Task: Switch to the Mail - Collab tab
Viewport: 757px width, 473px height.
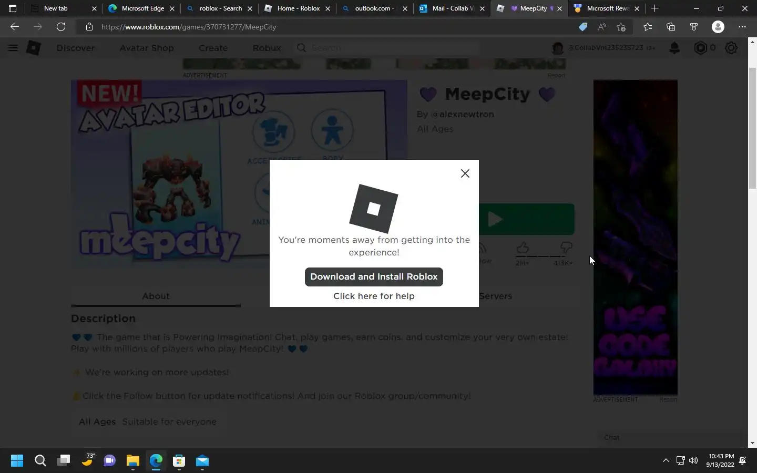Action: coord(452,8)
